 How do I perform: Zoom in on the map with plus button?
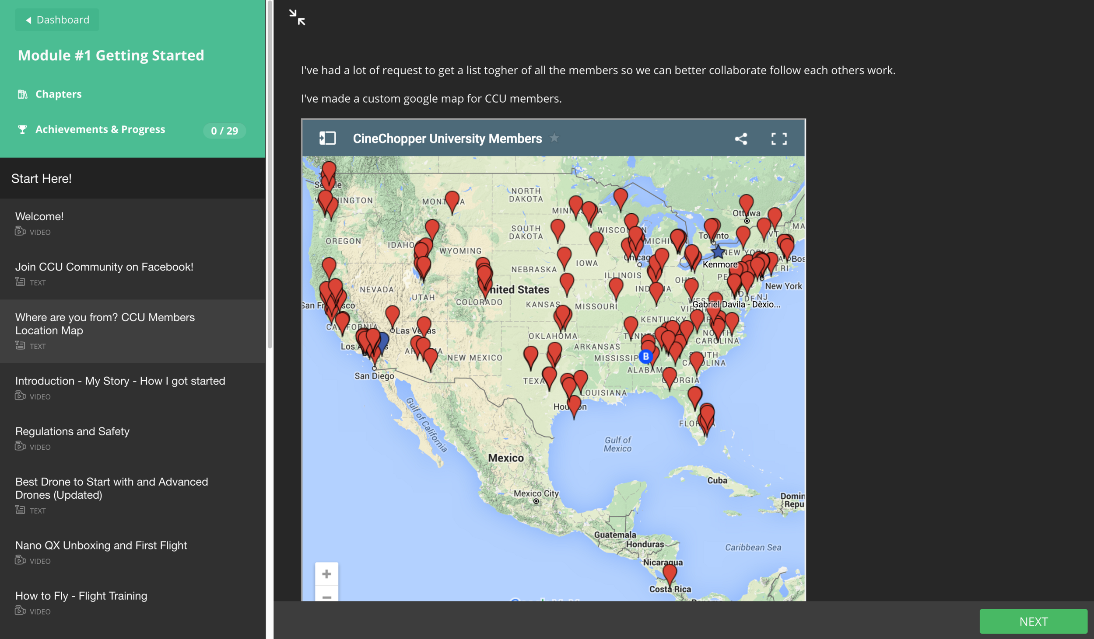(326, 574)
